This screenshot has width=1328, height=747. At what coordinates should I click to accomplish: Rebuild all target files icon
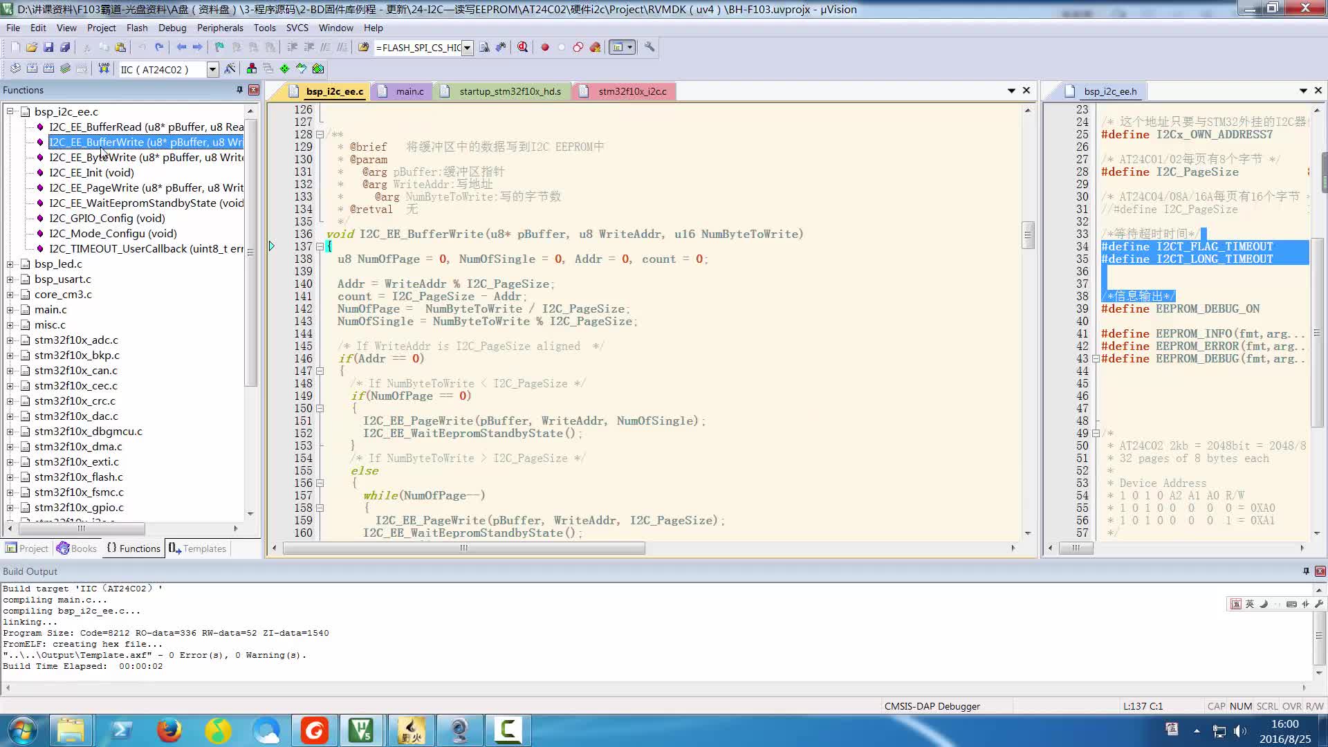pos(48,68)
